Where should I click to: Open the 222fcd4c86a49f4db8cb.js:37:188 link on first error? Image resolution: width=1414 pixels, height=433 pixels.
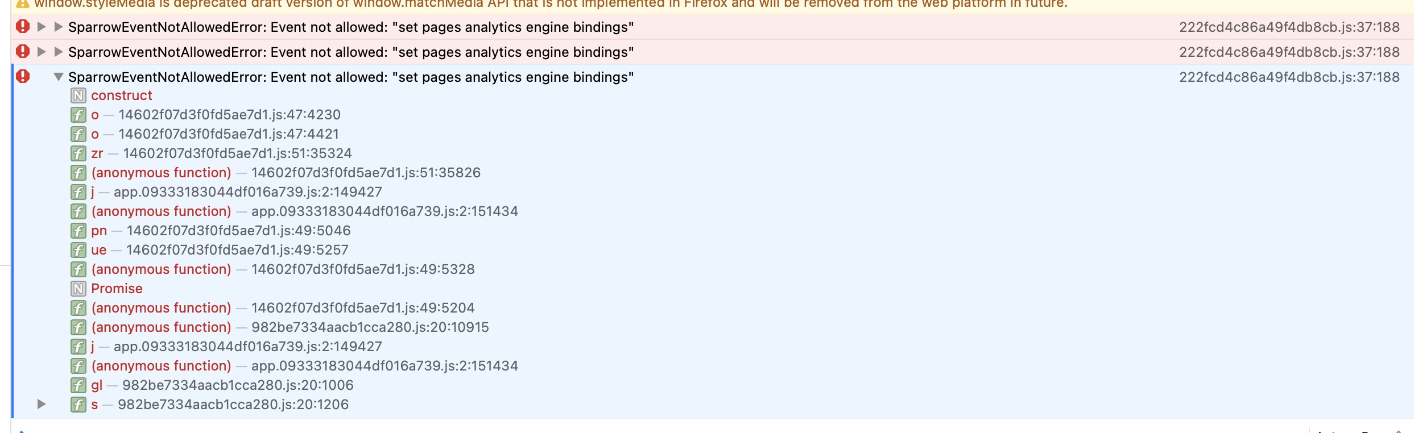tap(1289, 27)
